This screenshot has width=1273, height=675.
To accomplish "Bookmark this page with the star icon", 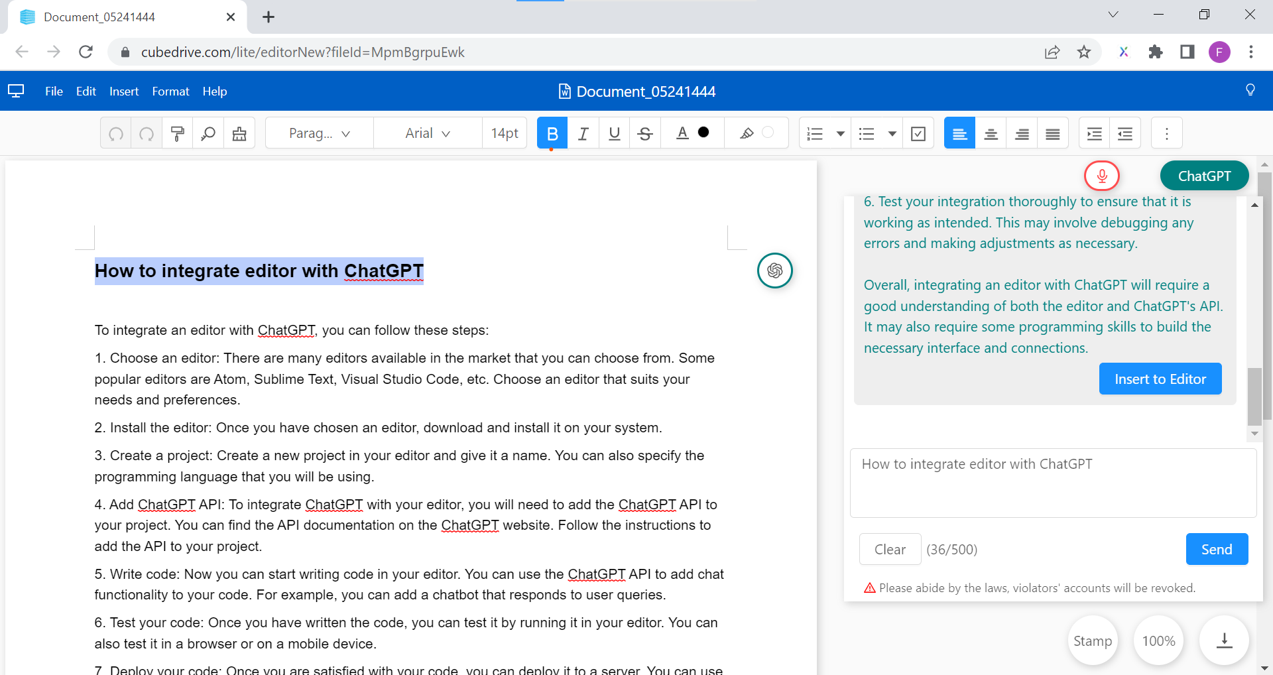I will [1084, 52].
